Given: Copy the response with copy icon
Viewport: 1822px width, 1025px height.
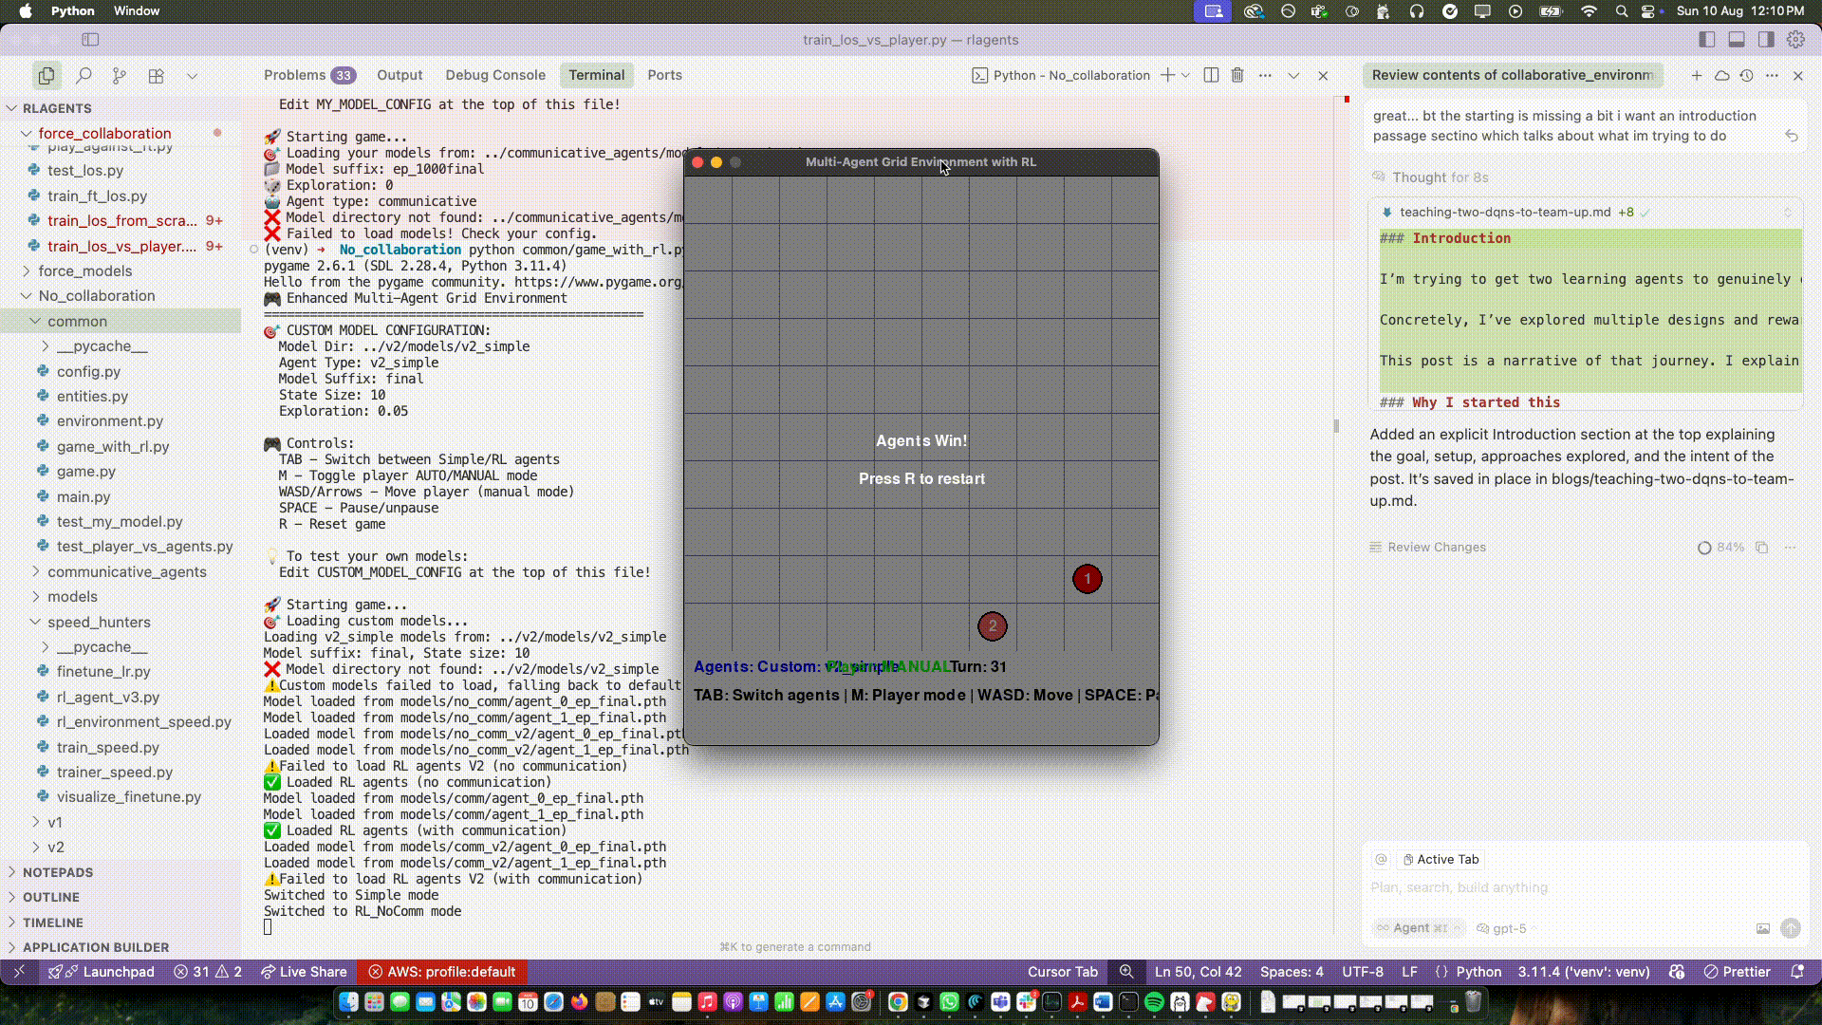Looking at the screenshot, I should point(1761,547).
